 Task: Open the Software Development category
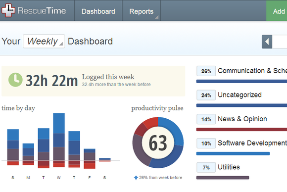pyautogui.click(x=252, y=143)
